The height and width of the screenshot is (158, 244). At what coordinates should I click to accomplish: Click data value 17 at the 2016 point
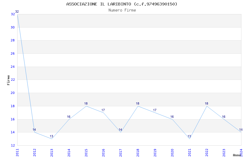[103, 110]
